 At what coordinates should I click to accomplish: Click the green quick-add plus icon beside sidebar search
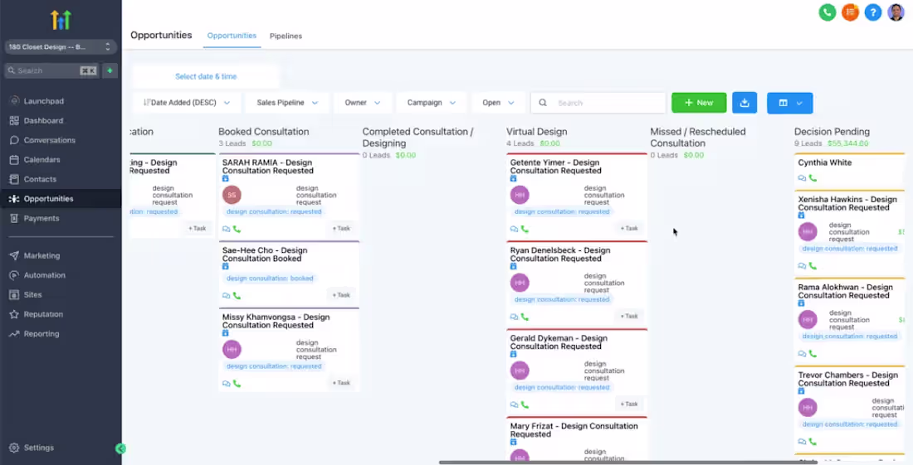click(110, 70)
